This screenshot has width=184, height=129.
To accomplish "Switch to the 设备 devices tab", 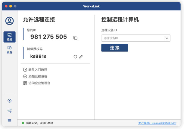I will tap(10, 50).
